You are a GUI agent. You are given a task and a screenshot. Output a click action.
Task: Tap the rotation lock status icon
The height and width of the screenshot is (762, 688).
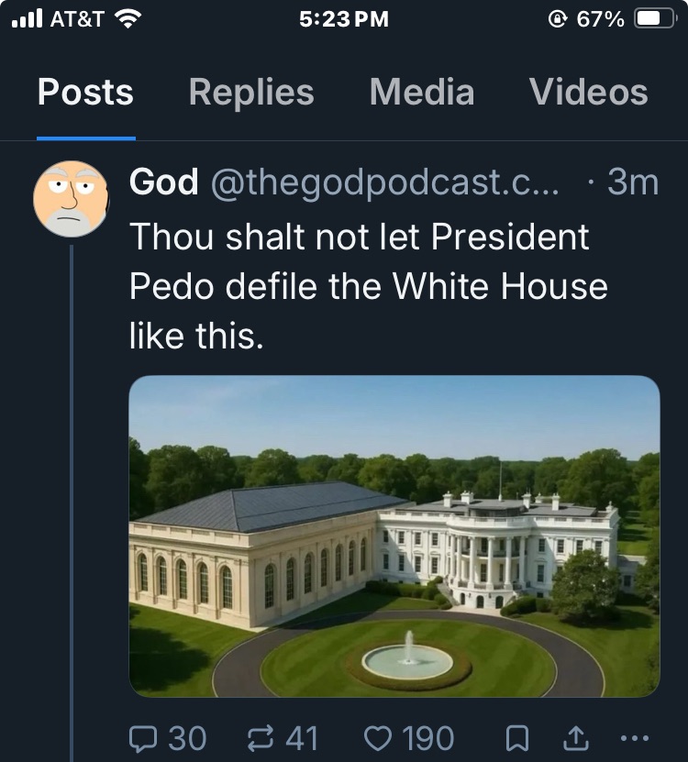click(x=555, y=19)
